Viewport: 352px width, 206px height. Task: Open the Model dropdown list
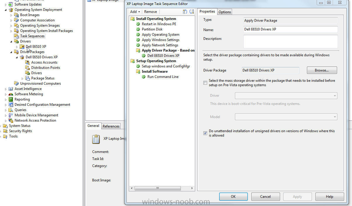[286, 117]
